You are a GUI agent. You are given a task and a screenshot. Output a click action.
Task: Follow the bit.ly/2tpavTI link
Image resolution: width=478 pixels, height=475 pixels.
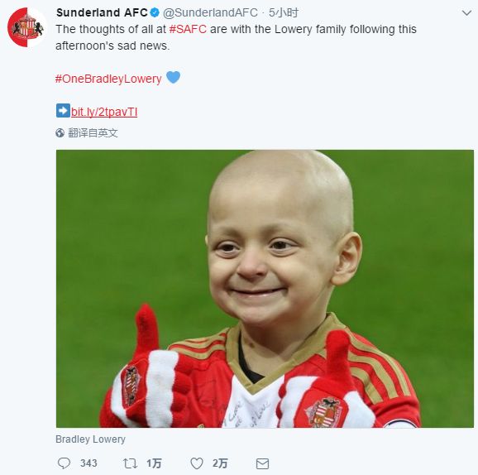coord(104,112)
